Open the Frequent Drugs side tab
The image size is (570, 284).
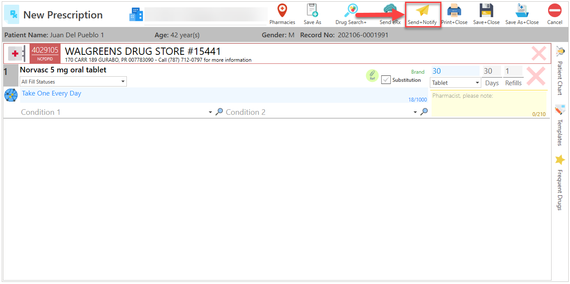(x=560, y=183)
